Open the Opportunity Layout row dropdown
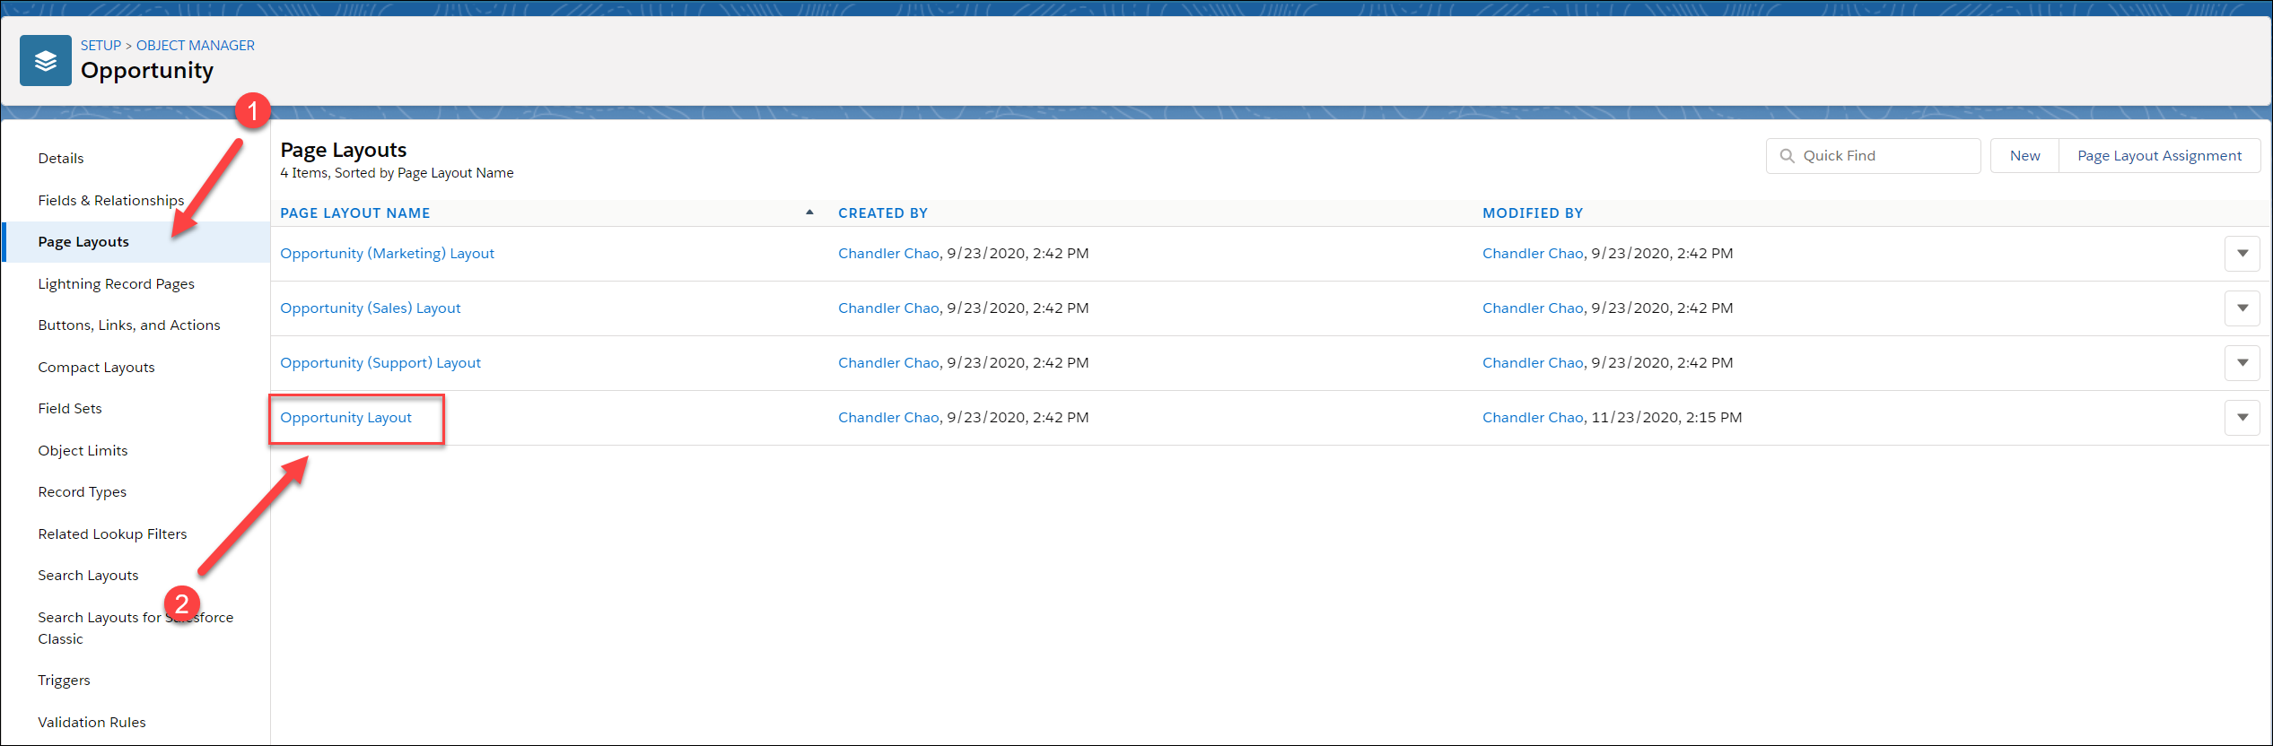Viewport: 2273px width, 746px height. click(x=2242, y=418)
